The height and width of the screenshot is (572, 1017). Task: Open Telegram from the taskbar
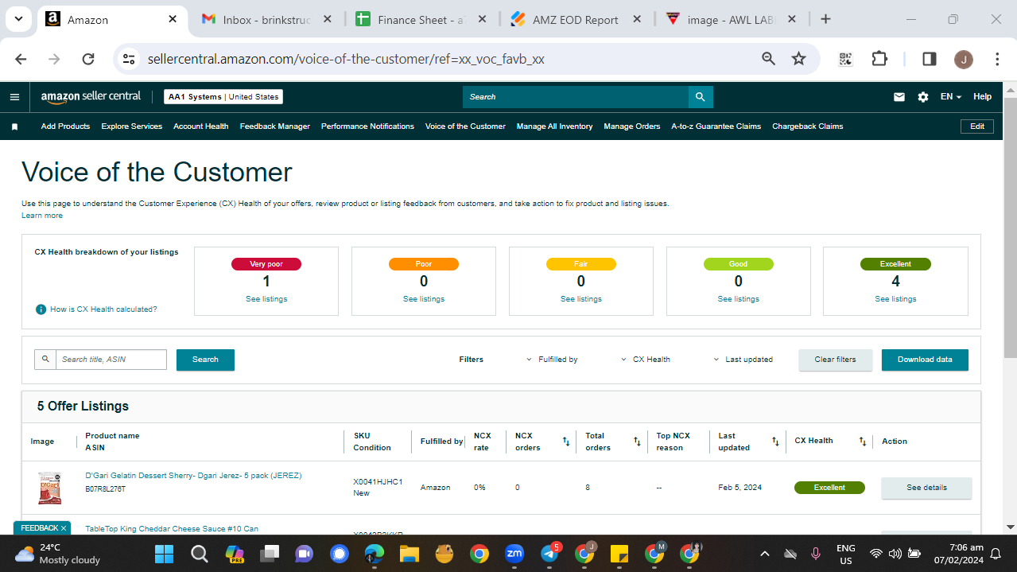[549, 554]
